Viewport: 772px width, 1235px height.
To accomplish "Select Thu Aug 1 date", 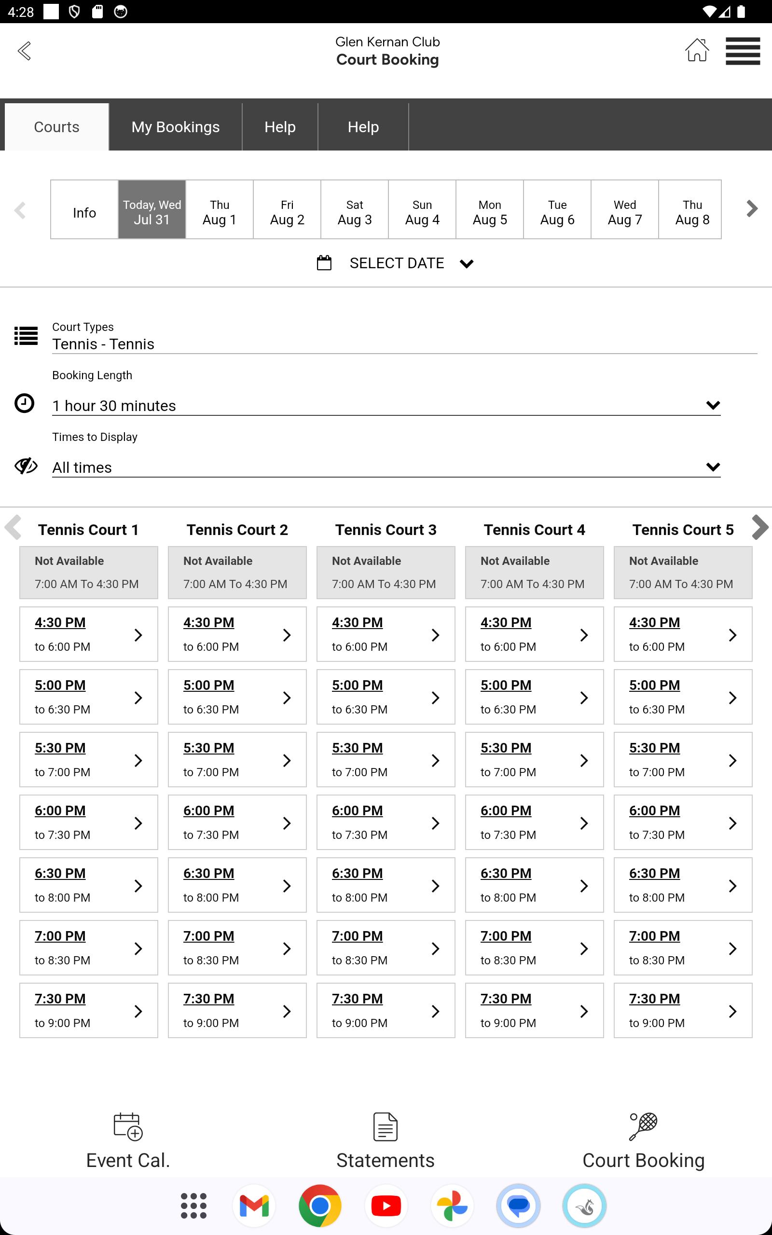I will 220,209.
